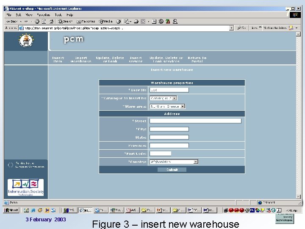Open the Country dropdown showing Afghanistan
Viewport: 305px width, 229px height.
click(174, 162)
